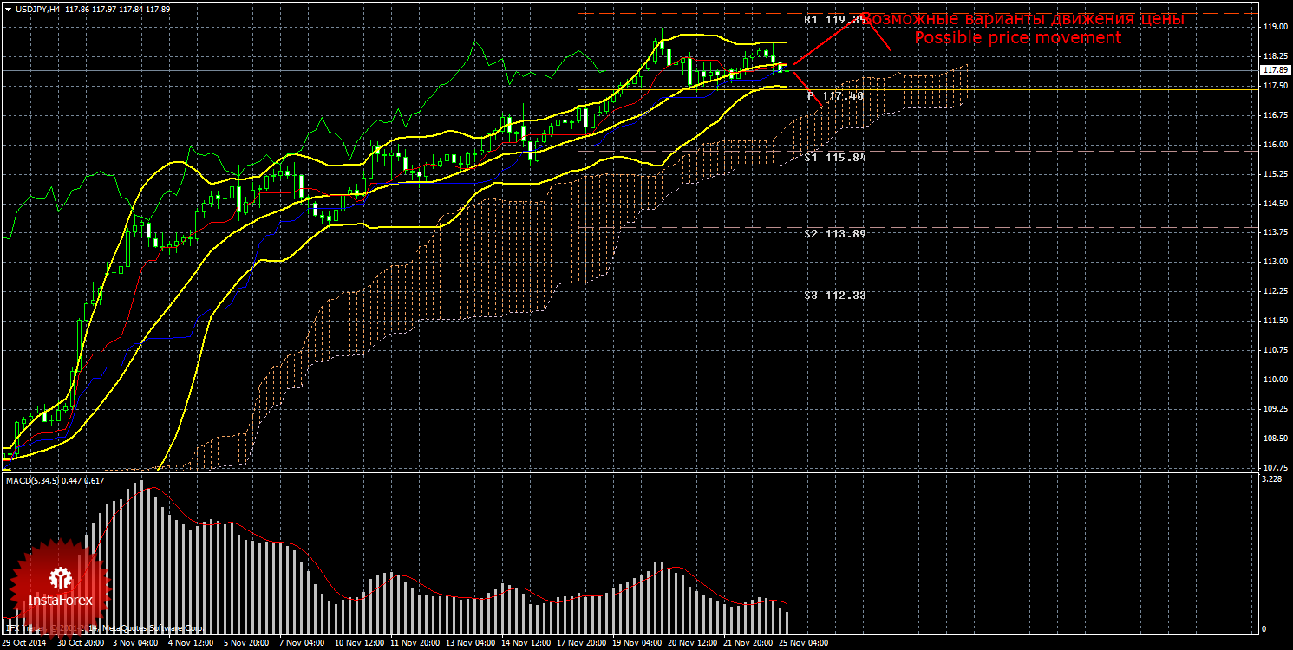Screen dimensions: 1293x650
Task: Click the 14 Nov 12:00 time label
Action: (528, 643)
